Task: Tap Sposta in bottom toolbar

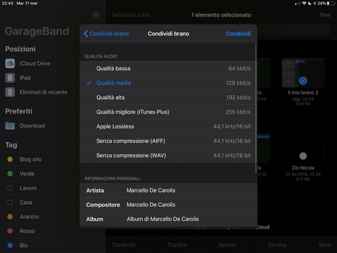Action: pos(227,245)
